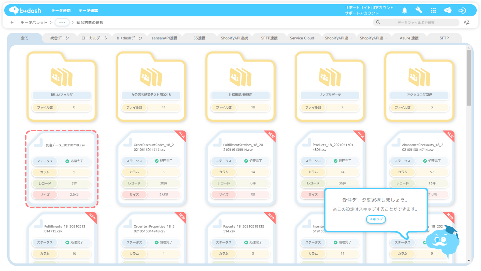Click the 2.6KB size value
Image resolution: width=481 pixels, height=271 pixels.
pyautogui.click(x=74, y=195)
